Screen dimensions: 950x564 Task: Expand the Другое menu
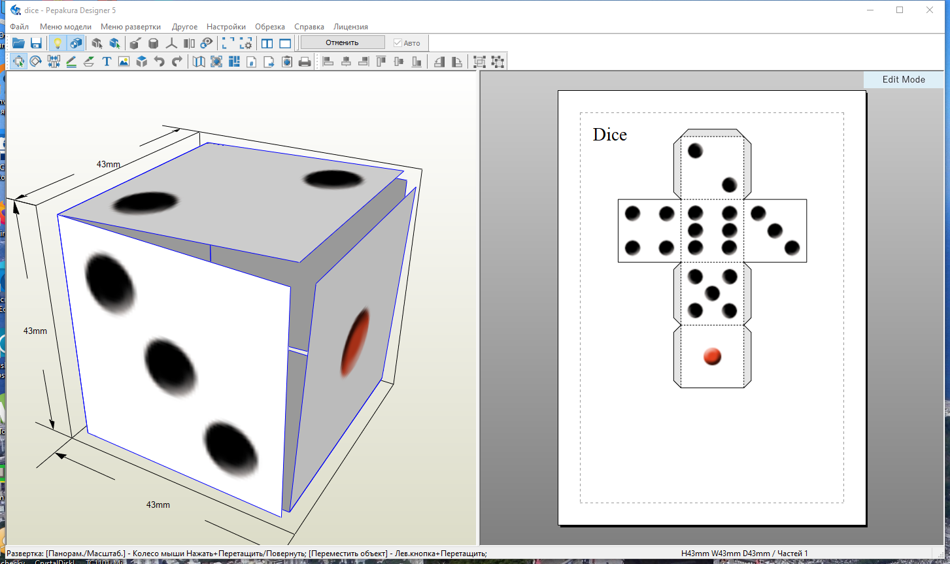click(185, 27)
